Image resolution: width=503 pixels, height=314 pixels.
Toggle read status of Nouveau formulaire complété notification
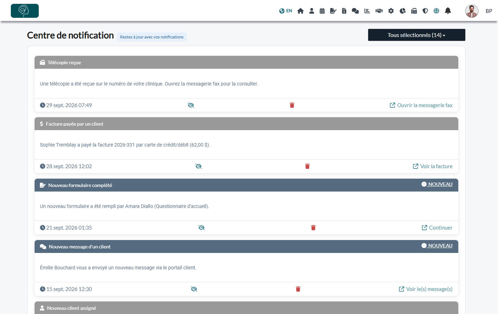click(202, 227)
